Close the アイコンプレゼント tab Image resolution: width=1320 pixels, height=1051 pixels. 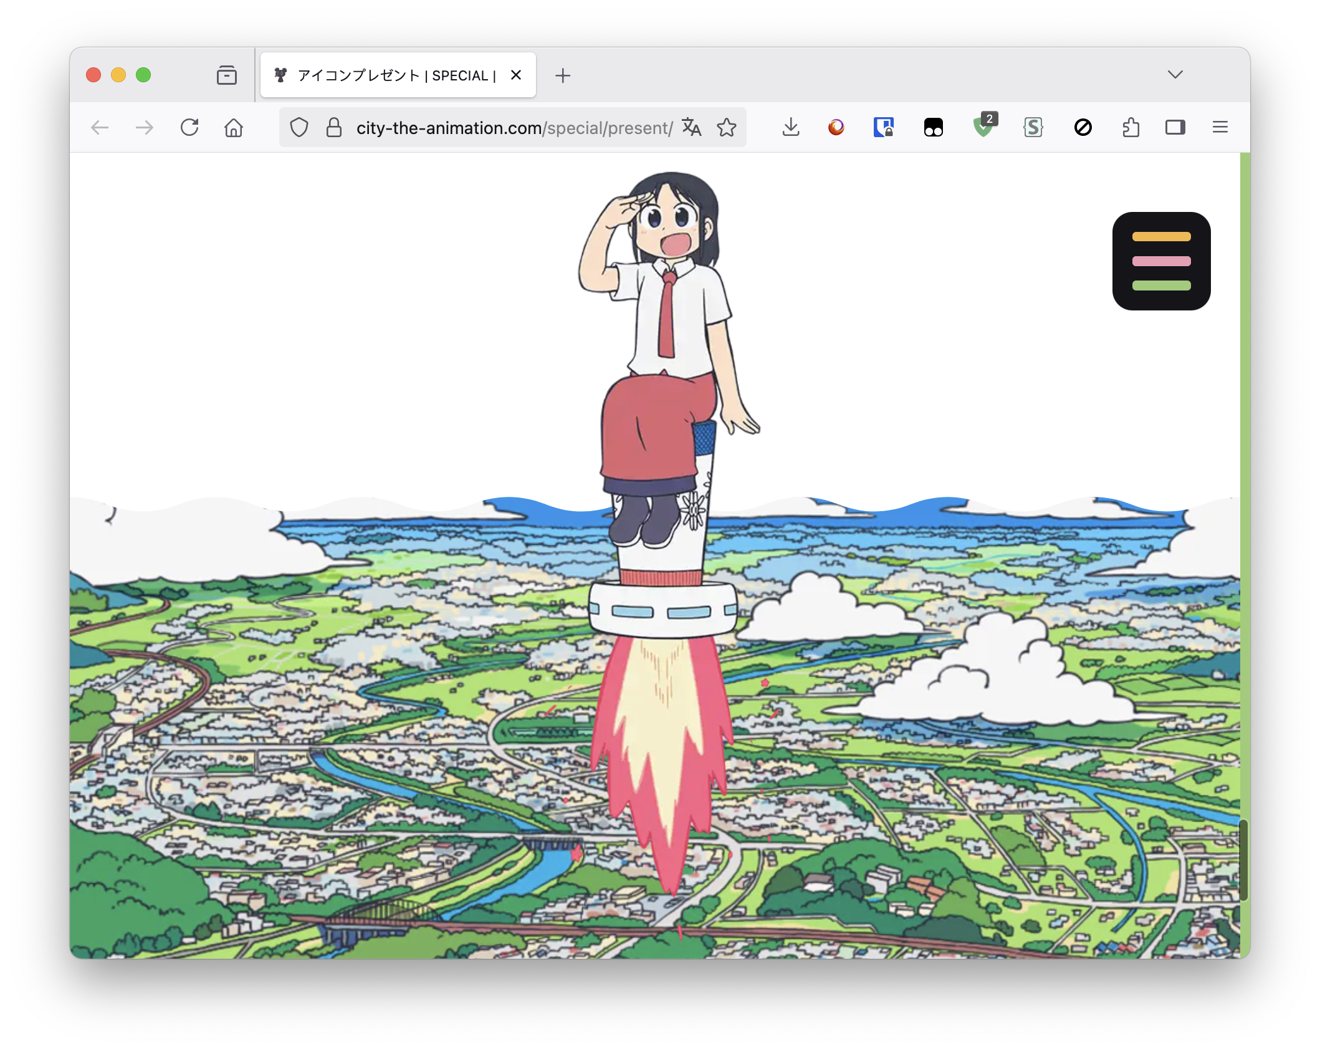516,75
